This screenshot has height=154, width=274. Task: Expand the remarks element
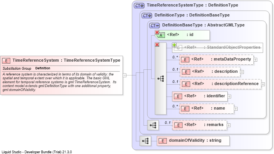point(228,125)
